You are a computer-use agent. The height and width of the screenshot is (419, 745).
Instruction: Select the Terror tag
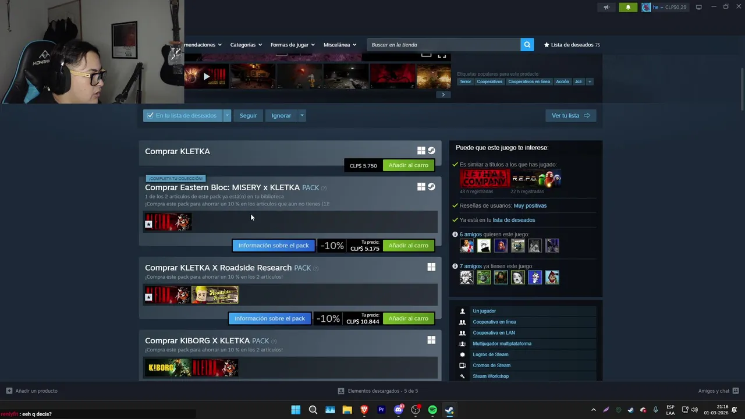pyautogui.click(x=465, y=81)
